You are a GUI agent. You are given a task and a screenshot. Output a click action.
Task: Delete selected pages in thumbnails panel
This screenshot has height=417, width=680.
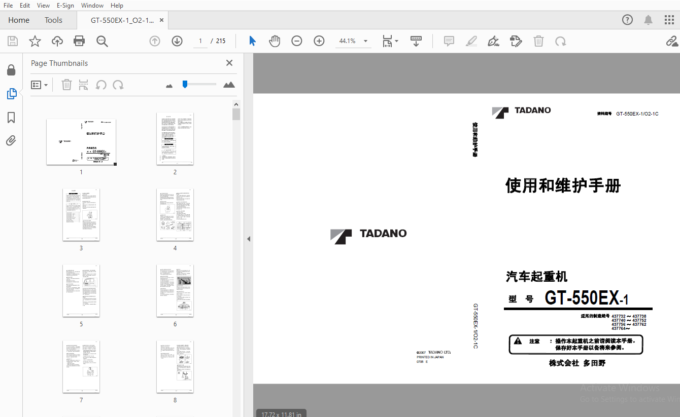click(x=66, y=85)
